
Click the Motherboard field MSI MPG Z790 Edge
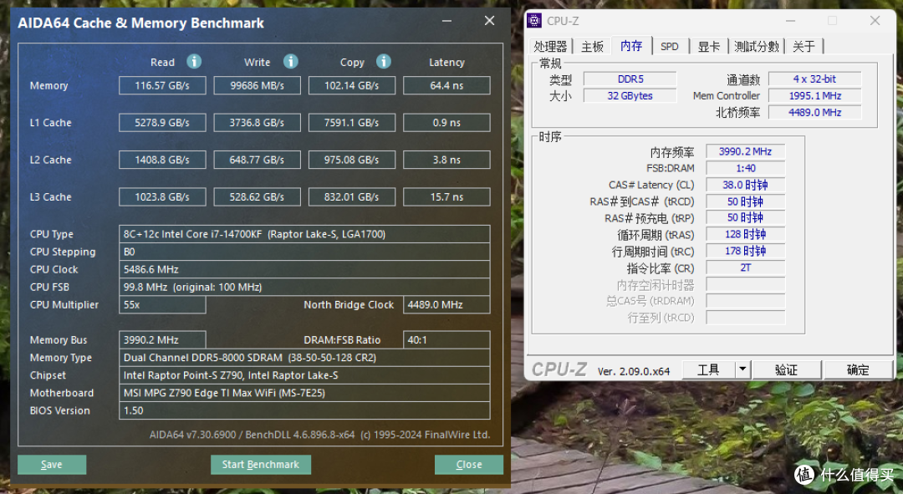click(x=304, y=393)
